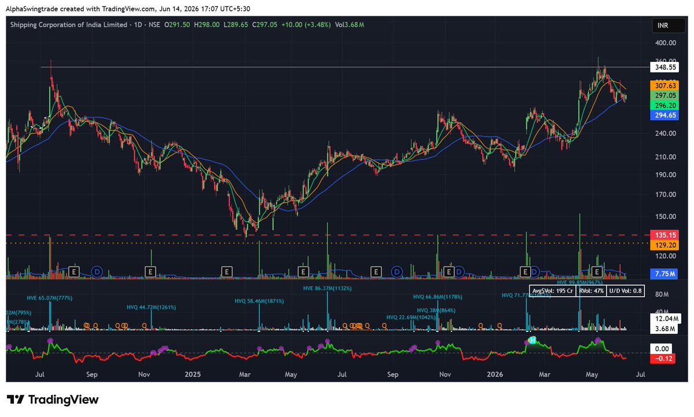The image size is (694, 417).
Task: Open the TradingView logo link
Action: click(53, 400)
